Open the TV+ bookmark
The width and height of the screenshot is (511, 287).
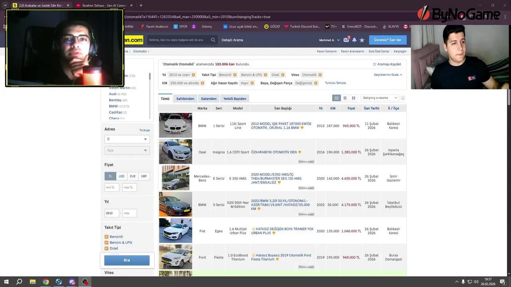331,27
